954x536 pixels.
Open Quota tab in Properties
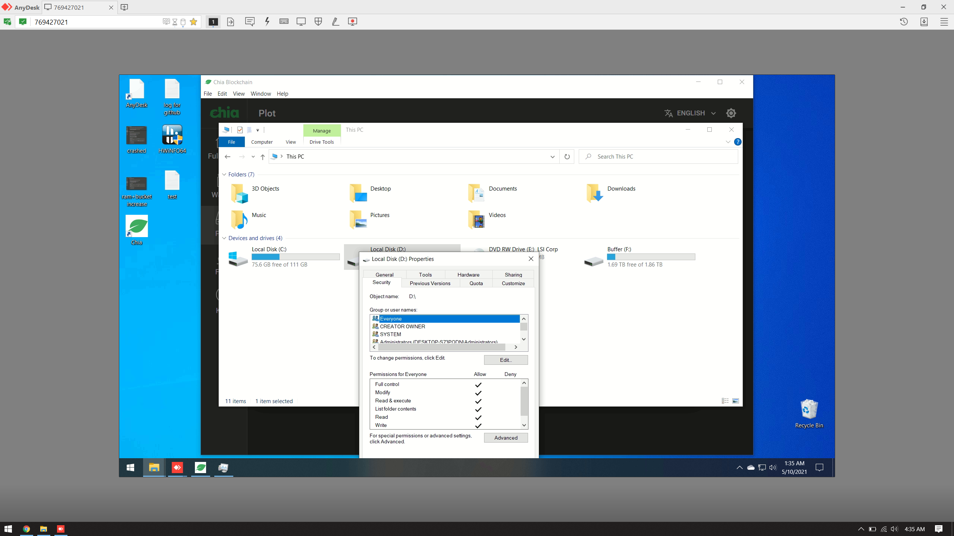(476, 283)
